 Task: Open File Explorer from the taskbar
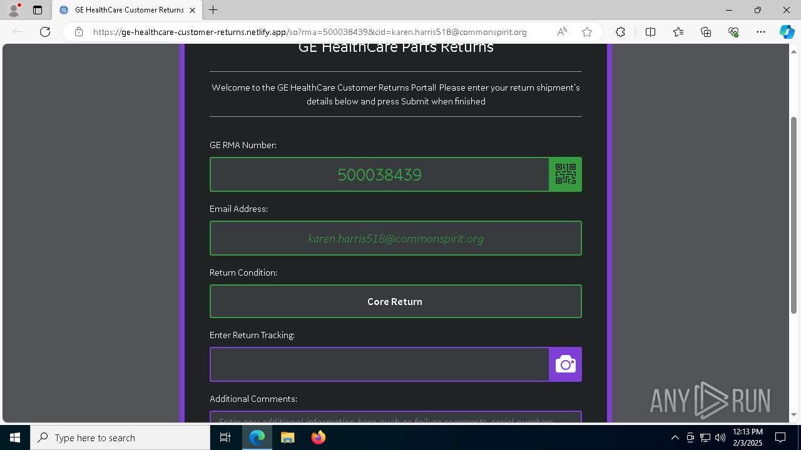click(x=287, y=437)
